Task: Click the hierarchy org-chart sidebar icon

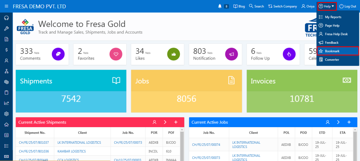Action: (6, 71)
